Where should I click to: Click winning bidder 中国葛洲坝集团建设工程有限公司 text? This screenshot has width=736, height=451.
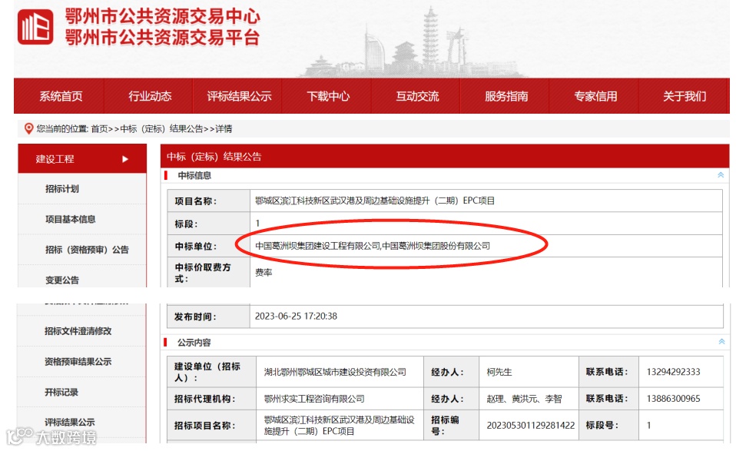(318, 245)
